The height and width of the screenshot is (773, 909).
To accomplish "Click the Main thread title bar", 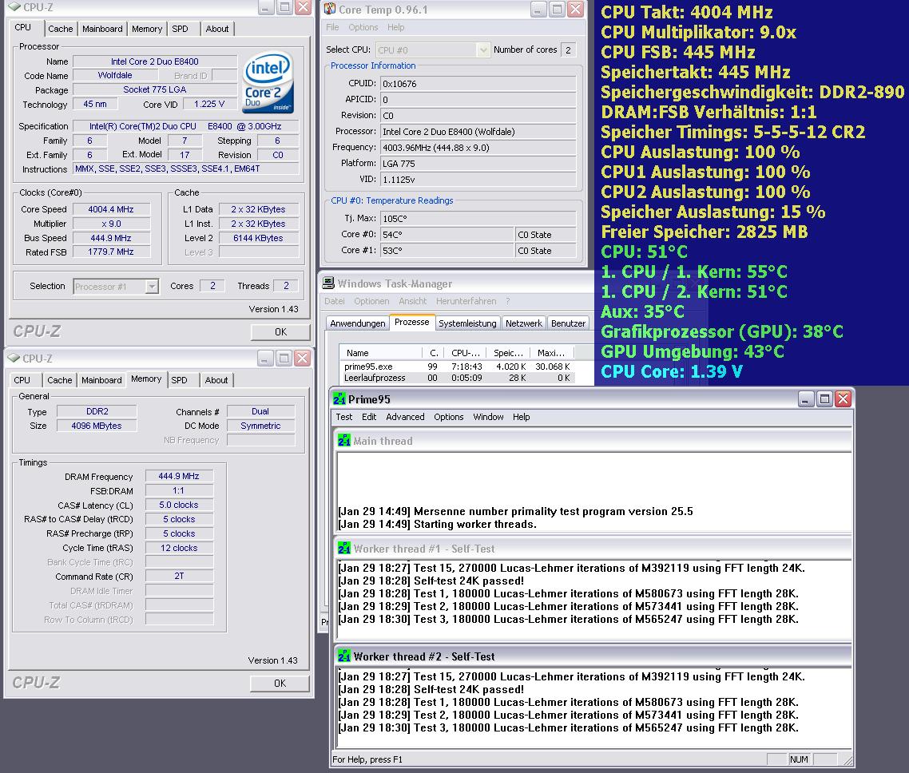I will click(593, 440).
